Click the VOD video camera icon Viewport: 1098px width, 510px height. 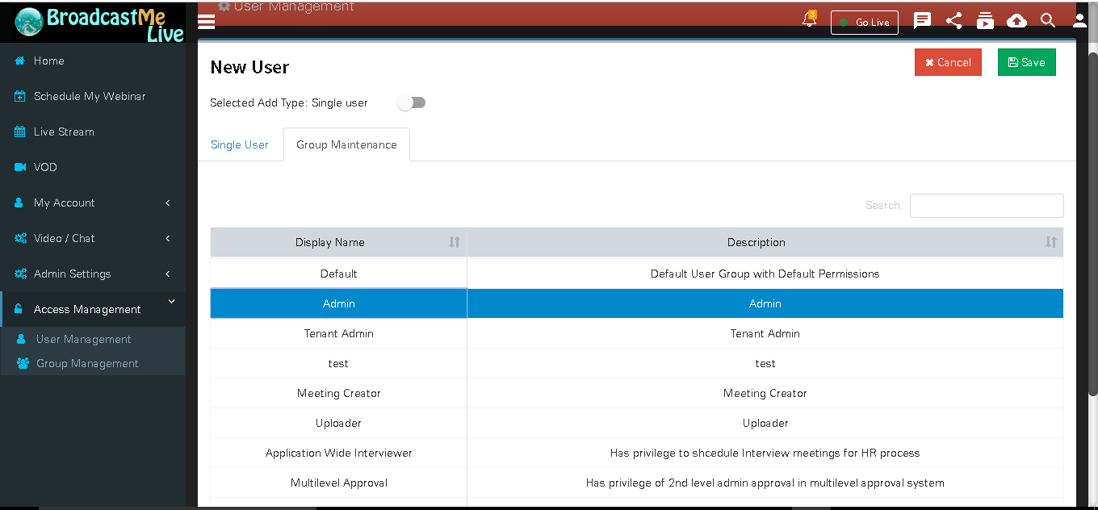20,167
